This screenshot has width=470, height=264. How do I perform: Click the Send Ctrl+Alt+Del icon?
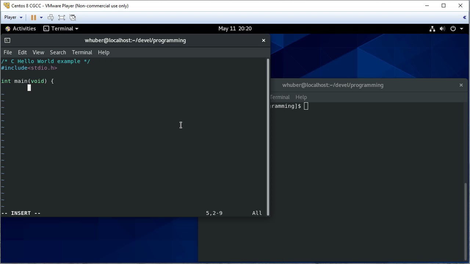pyautogui.click(x=51, y=17)
